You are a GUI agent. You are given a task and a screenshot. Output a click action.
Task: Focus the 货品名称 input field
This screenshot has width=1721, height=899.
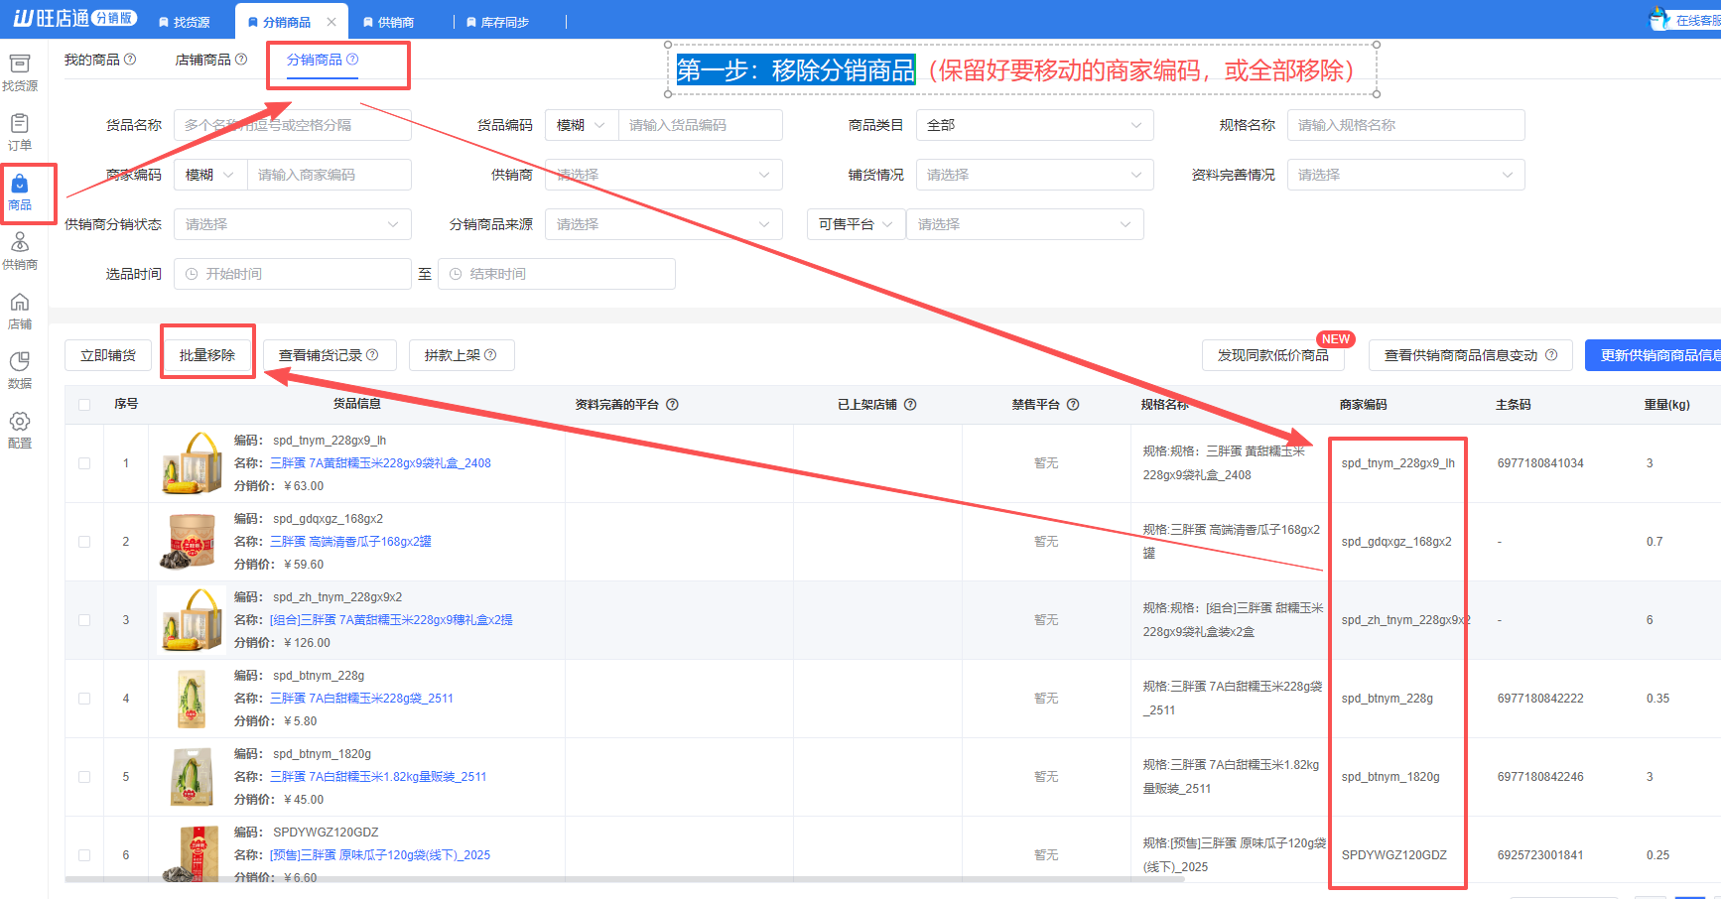click(x=292, y=125)
